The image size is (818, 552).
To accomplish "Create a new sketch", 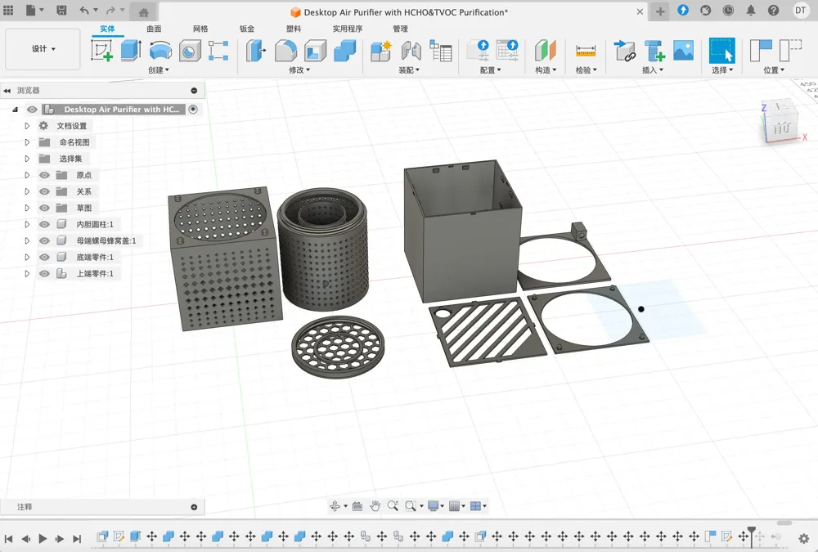I will [101, 51].
